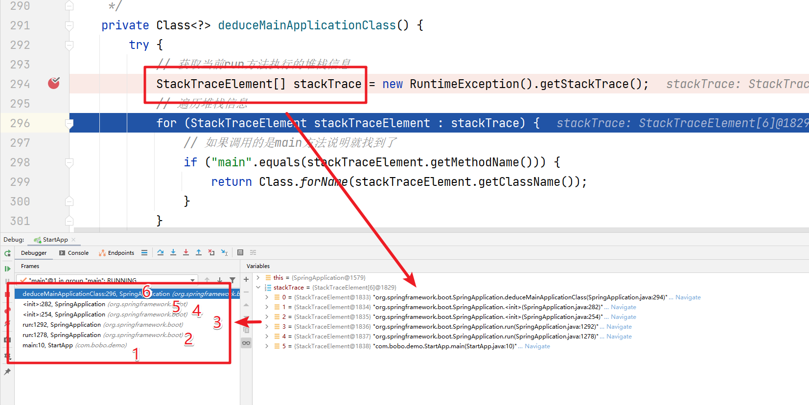Click the Run to Cursor icon
This screenshot has height=405, width=809.
point(224,252)
